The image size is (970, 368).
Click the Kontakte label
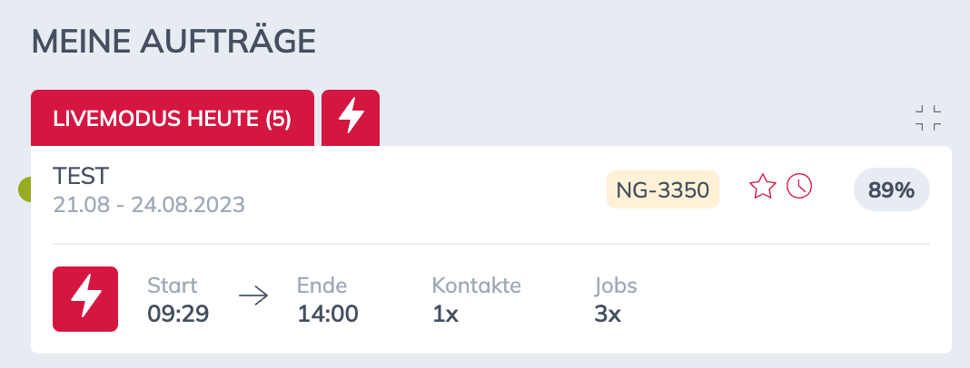pos(476,286)
